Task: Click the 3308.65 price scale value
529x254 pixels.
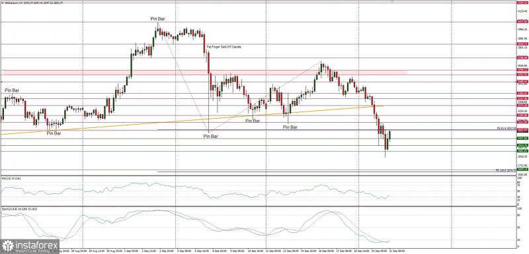Action: pos(522,102)
